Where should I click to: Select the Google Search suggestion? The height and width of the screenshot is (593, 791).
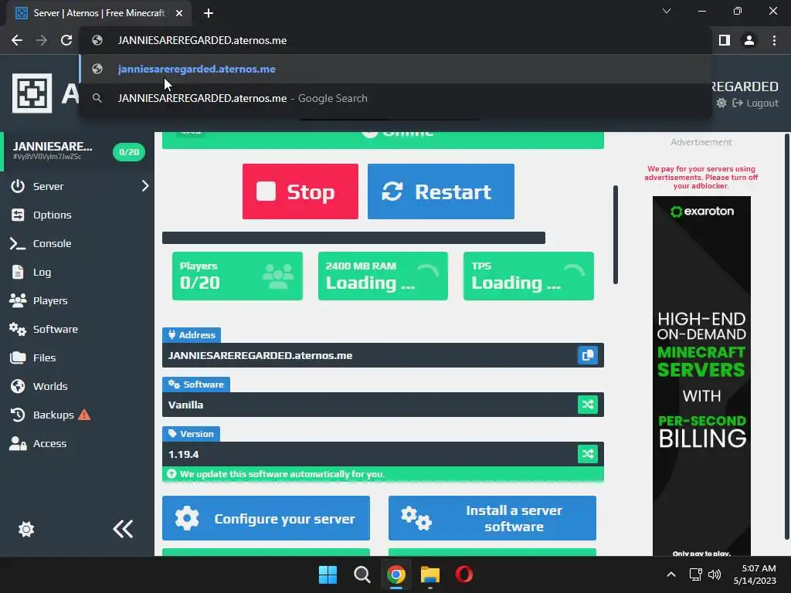[x=395, y=98]
